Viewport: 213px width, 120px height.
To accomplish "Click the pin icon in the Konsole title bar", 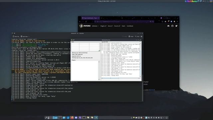I will [14, 33].
